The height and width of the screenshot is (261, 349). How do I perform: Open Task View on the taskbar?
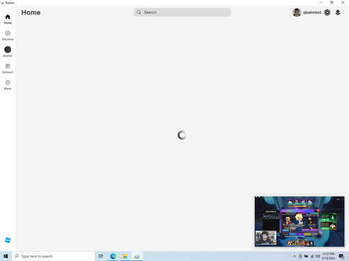coord(101,256)
